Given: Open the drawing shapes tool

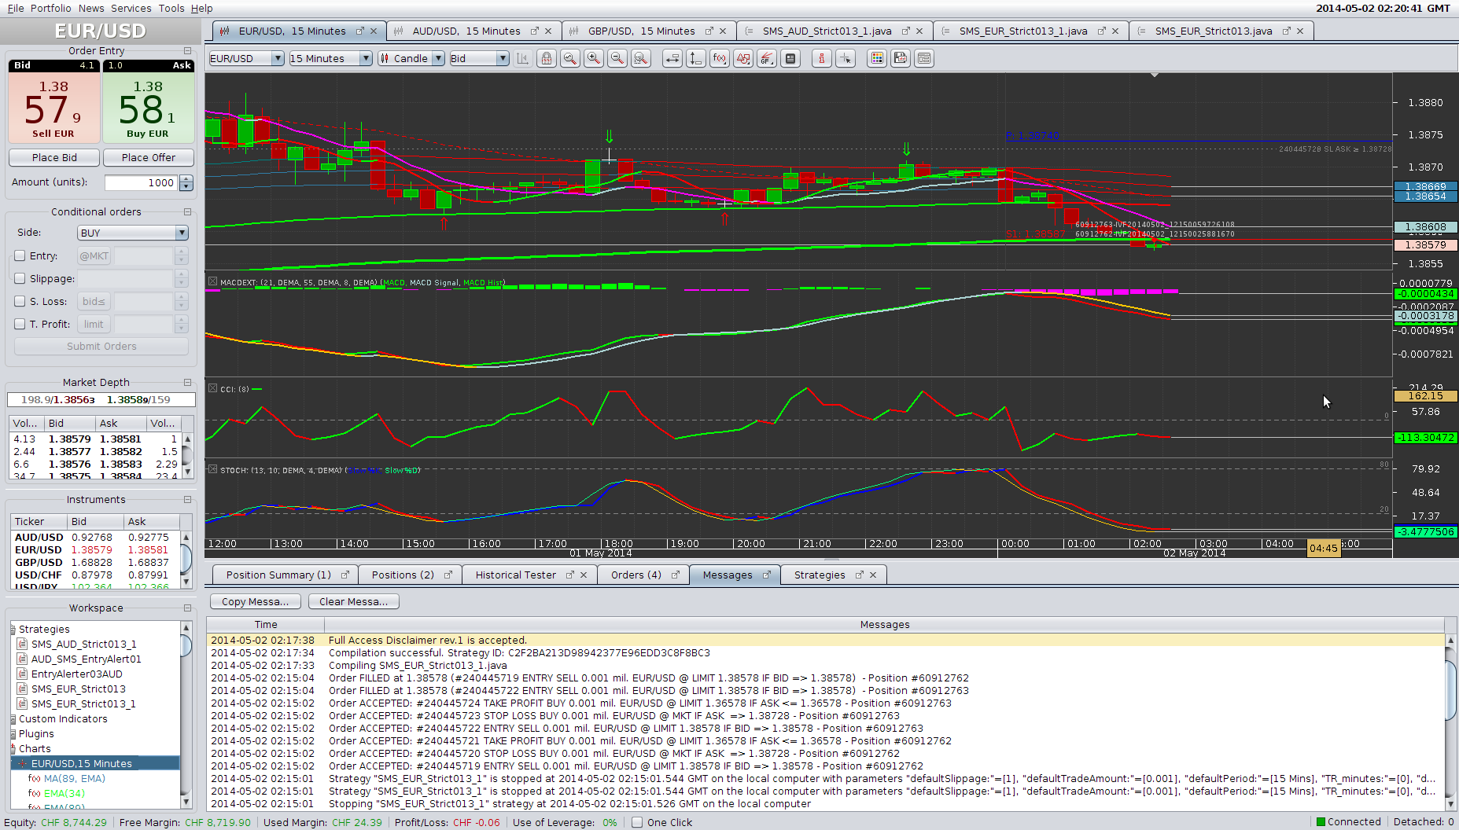Looking at the screenshot, I should pos(743,58).
